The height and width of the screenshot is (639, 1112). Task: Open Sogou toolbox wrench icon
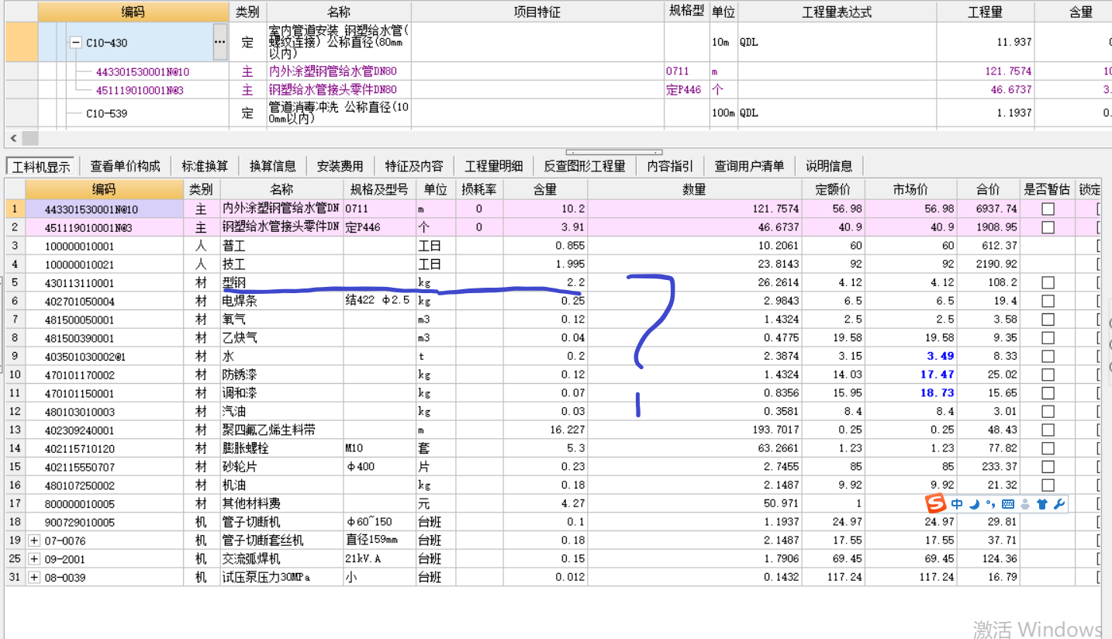pos(1059,504)
